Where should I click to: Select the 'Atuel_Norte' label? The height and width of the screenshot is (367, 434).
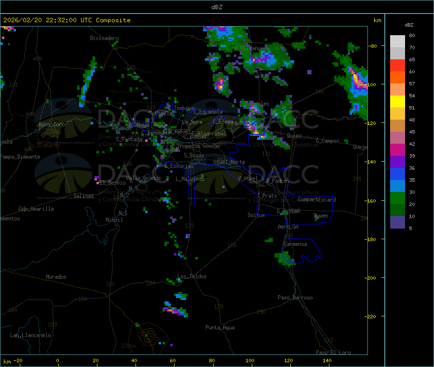pyautogui.click(x=229, y=162)
